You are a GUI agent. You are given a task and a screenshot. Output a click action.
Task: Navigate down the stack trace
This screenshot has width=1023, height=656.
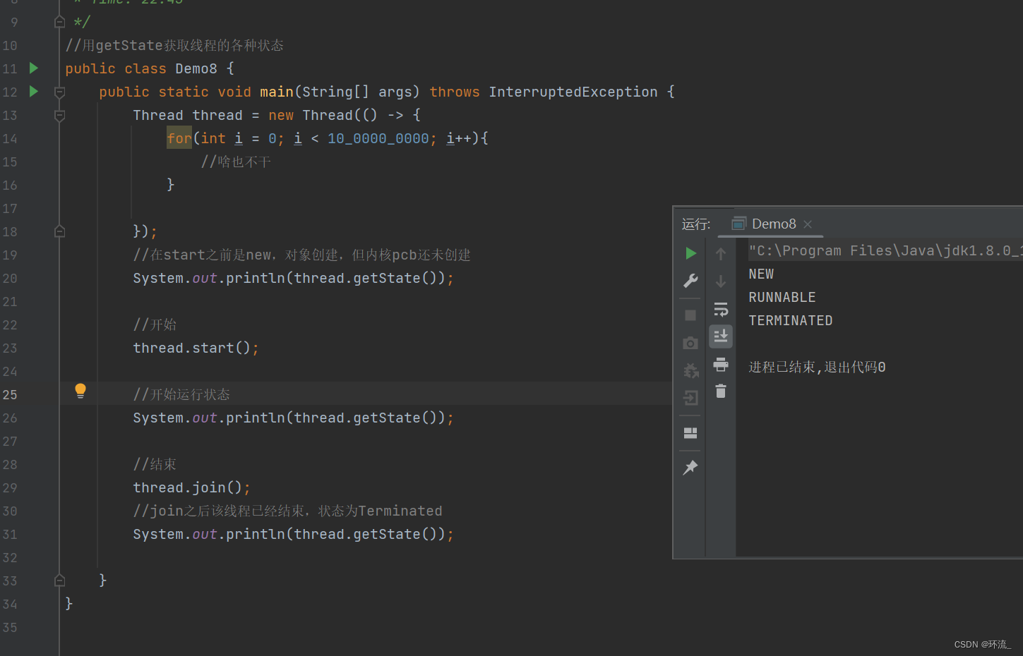click(x=720, y=281)
